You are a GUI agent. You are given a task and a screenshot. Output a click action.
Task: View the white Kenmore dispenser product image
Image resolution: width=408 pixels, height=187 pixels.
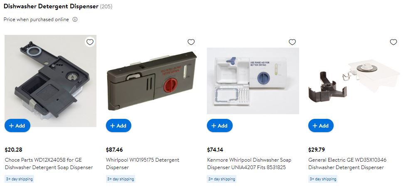(x=253, y=81)
